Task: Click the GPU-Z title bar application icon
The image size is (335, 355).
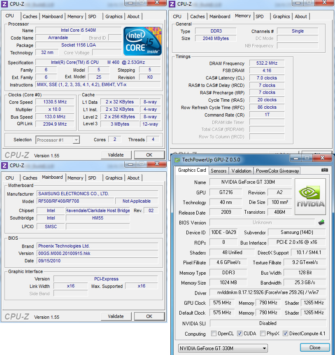Action: tap(177, 160)
